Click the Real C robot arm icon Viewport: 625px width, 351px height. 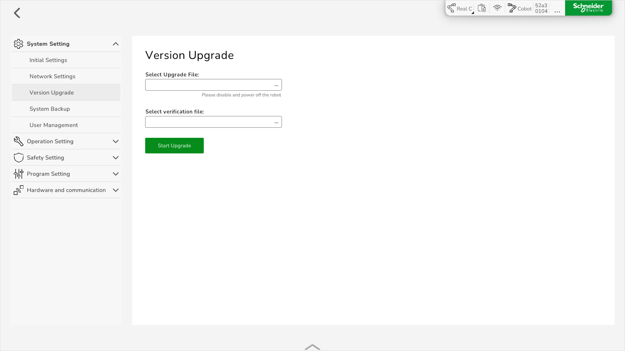451,8
